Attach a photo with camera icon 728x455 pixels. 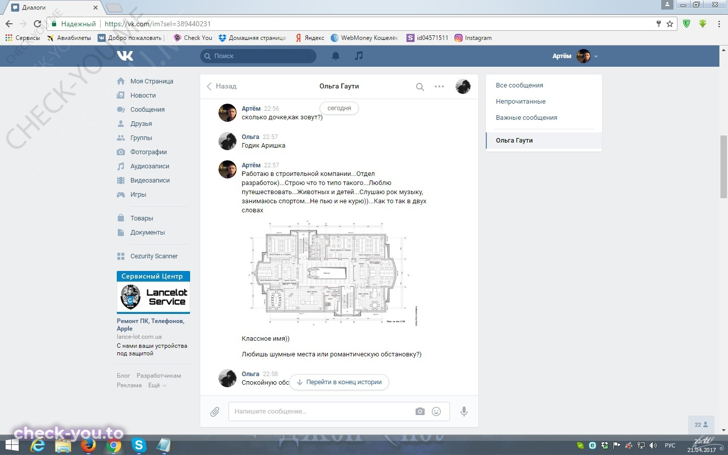(420, 412)
